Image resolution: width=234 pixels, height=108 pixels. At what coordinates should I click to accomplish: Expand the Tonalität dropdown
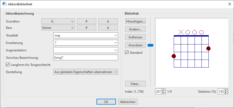(x=86, y=35)
